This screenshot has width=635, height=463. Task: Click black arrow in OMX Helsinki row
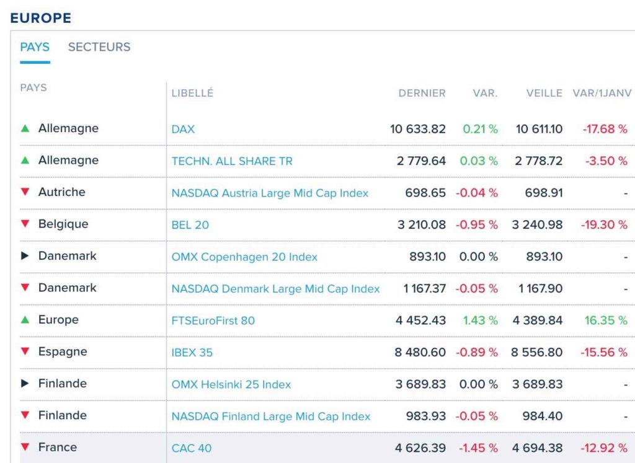[x=25, y=383]
